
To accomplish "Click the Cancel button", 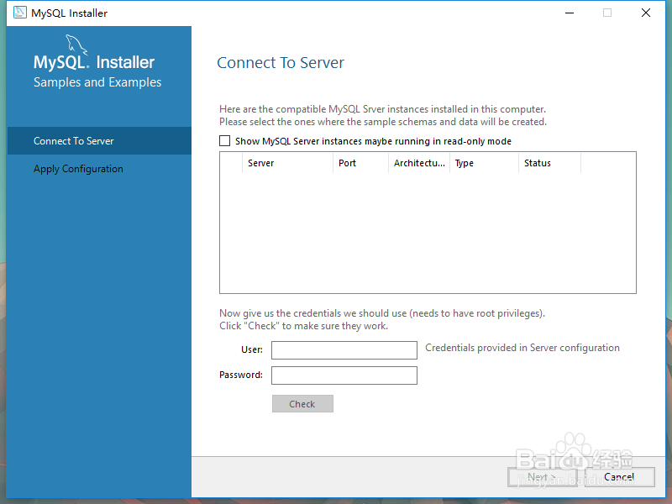I will [x=620, y=477].
